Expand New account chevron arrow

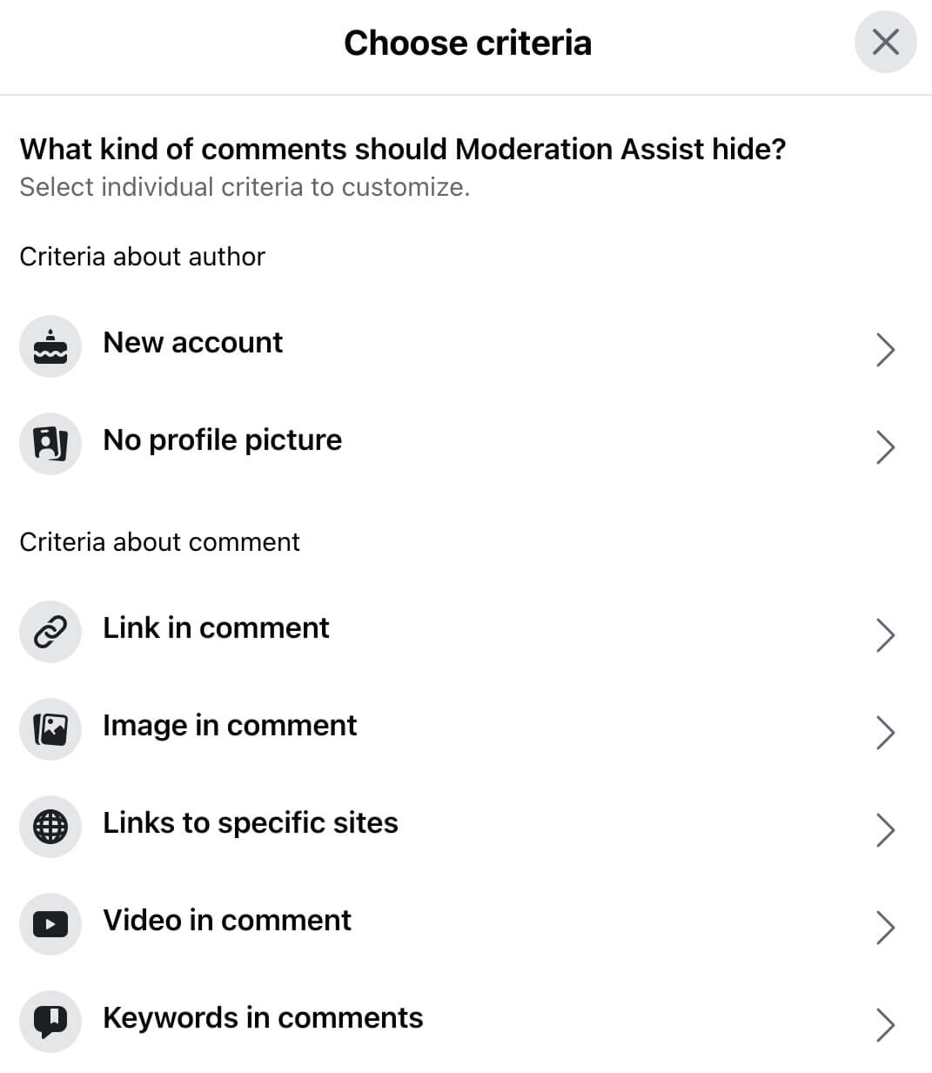pos(885,349)
